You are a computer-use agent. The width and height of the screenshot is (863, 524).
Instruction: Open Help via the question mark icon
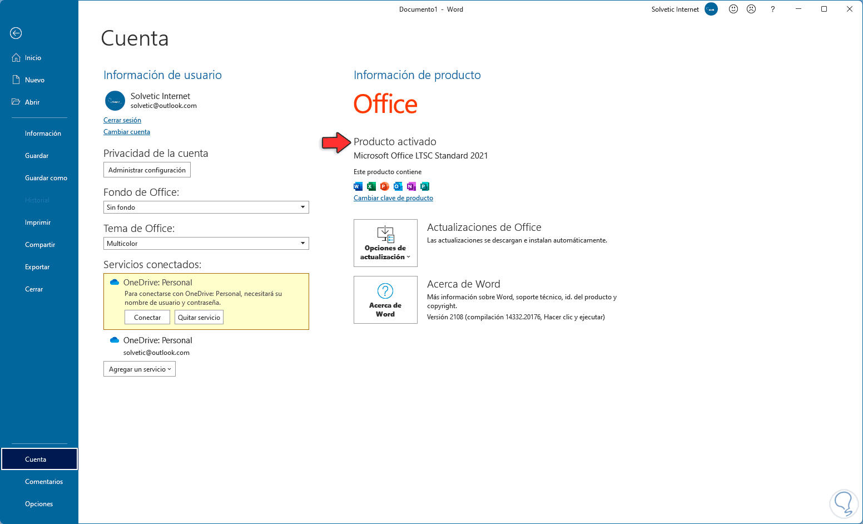pos(773,9)
